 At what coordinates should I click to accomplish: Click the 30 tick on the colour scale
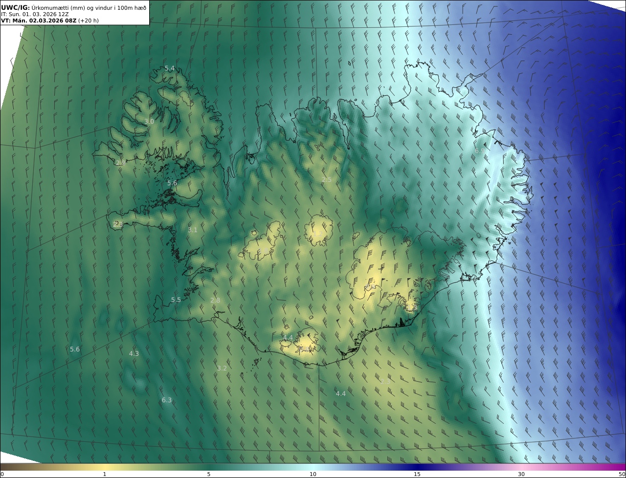(521, 474)
